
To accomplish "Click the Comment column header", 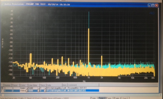I will click(83, 85).
